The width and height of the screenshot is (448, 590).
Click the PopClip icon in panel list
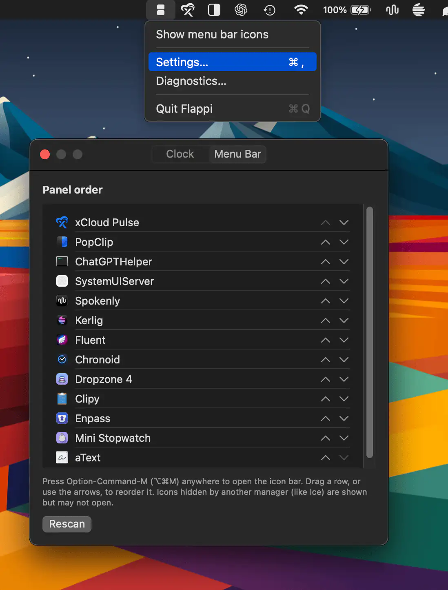coord(62,242)
